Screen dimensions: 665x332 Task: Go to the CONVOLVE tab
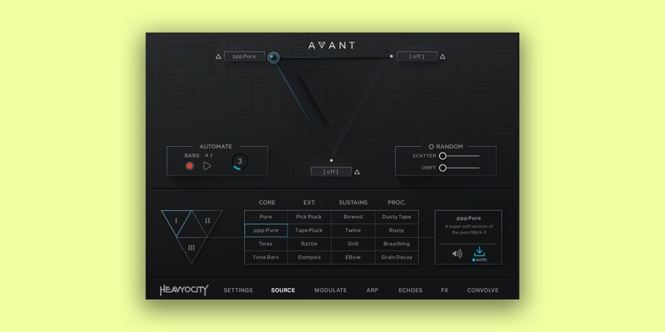[483, 290]
